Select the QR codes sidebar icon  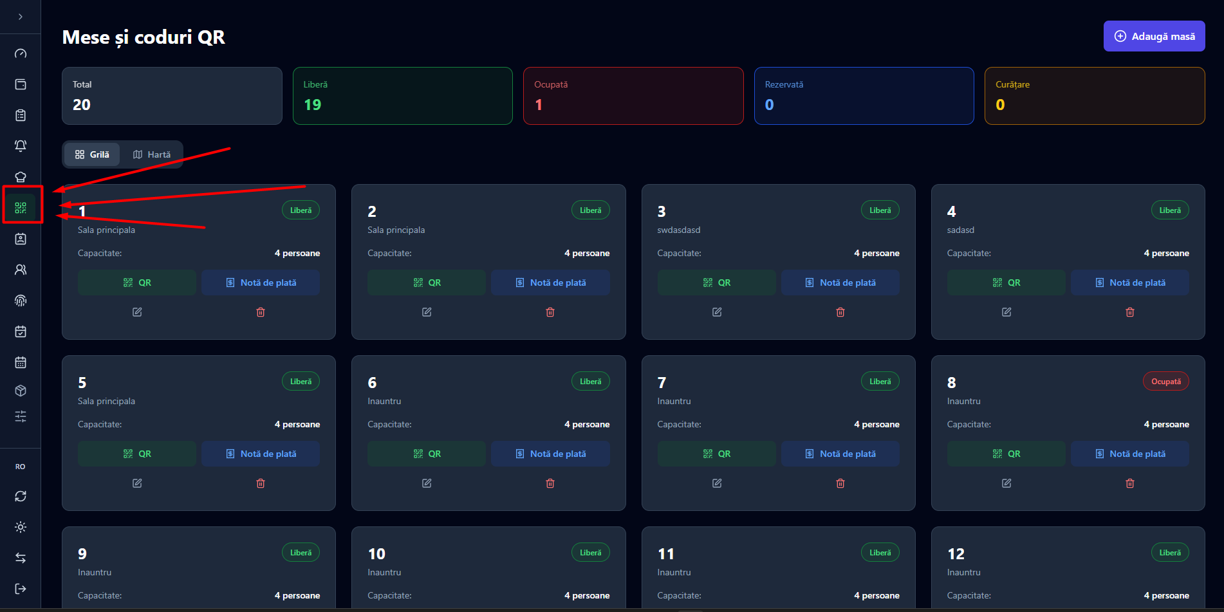click(x=21, y=208)
